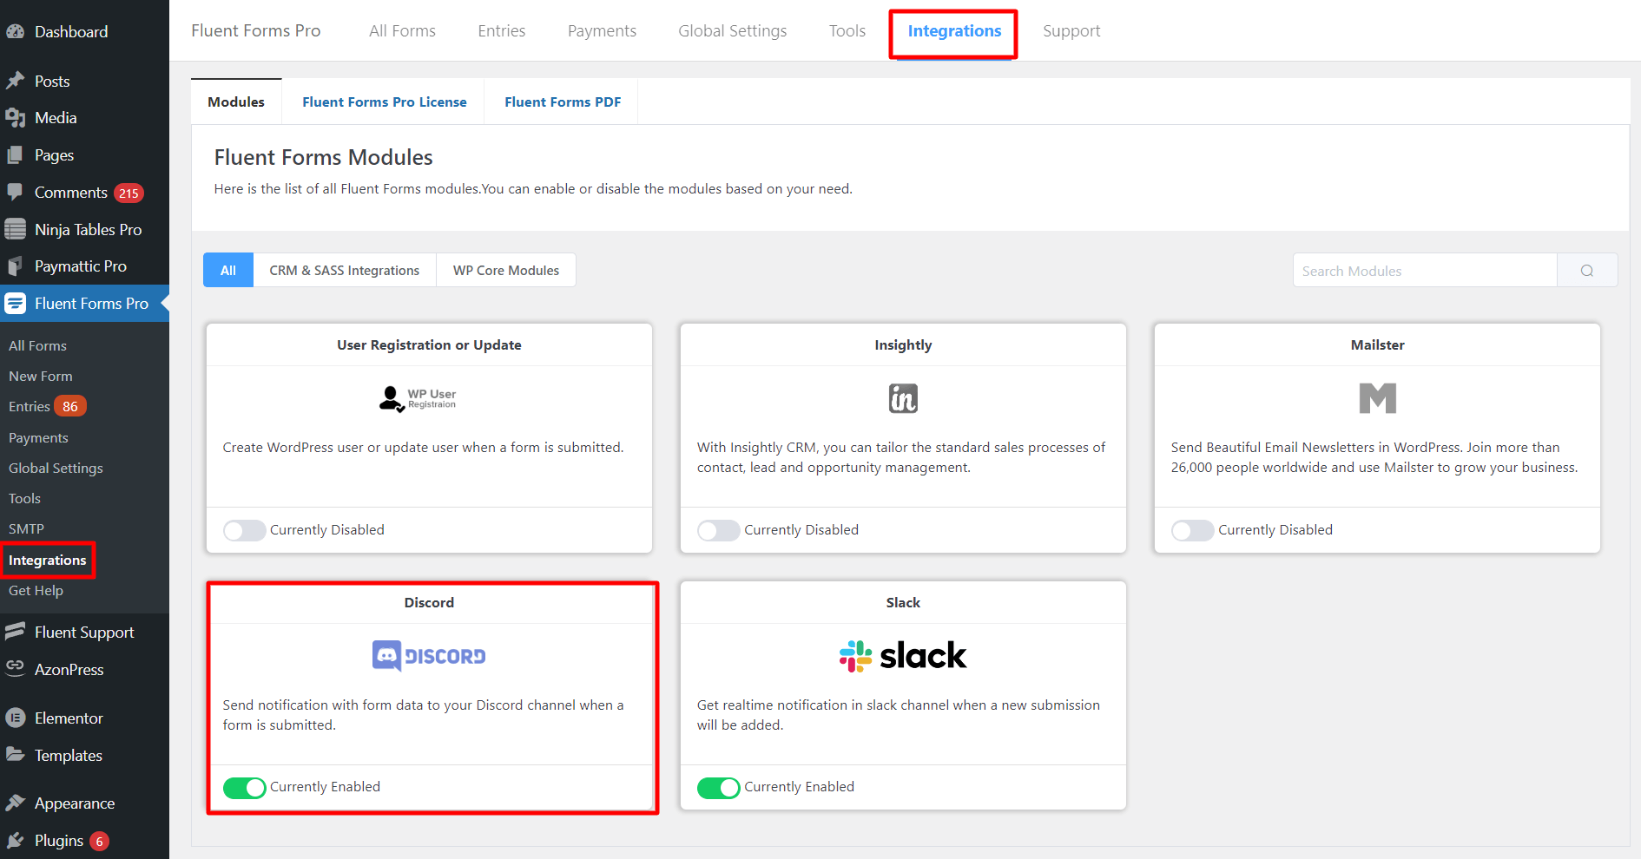
Task: Open Global Settings in sidebar submenu
Action: tap(56, 468)
